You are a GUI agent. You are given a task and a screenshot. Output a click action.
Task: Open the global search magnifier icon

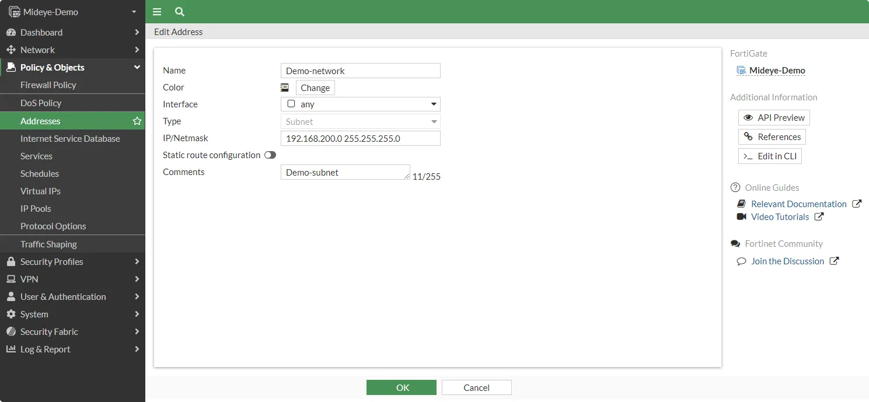(x=179, y=12)
